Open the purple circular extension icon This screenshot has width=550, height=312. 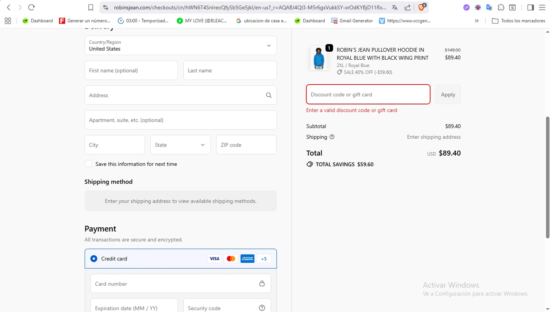point(466,7)
